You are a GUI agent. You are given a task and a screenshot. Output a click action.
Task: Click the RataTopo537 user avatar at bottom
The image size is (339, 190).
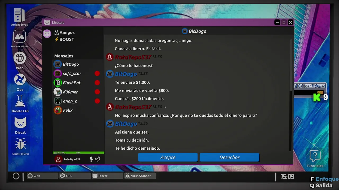coord(58,159)
